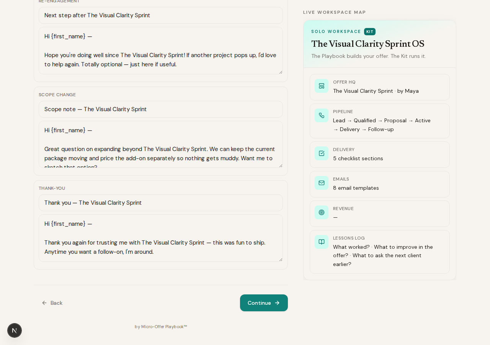This screenshot has height=345, width=490.
Task: Click the round N badge icon
Action: (x=15, y=330)
